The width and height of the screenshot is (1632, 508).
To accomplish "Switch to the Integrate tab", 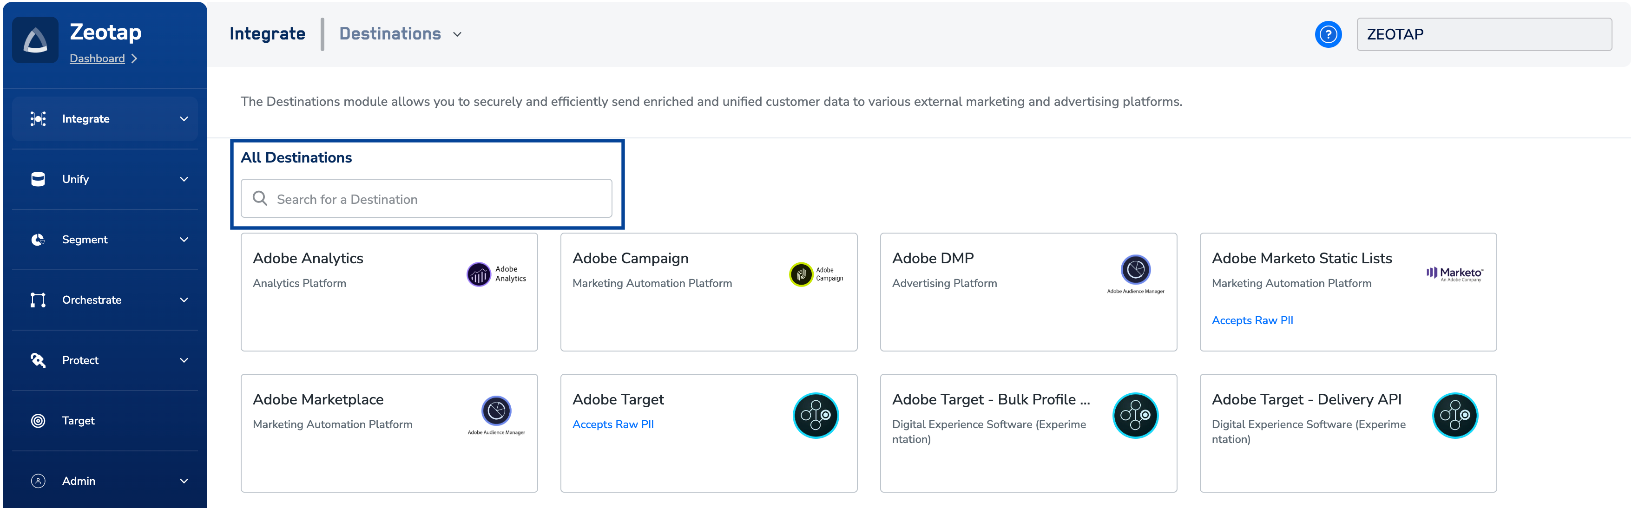I will coord(267,33).
